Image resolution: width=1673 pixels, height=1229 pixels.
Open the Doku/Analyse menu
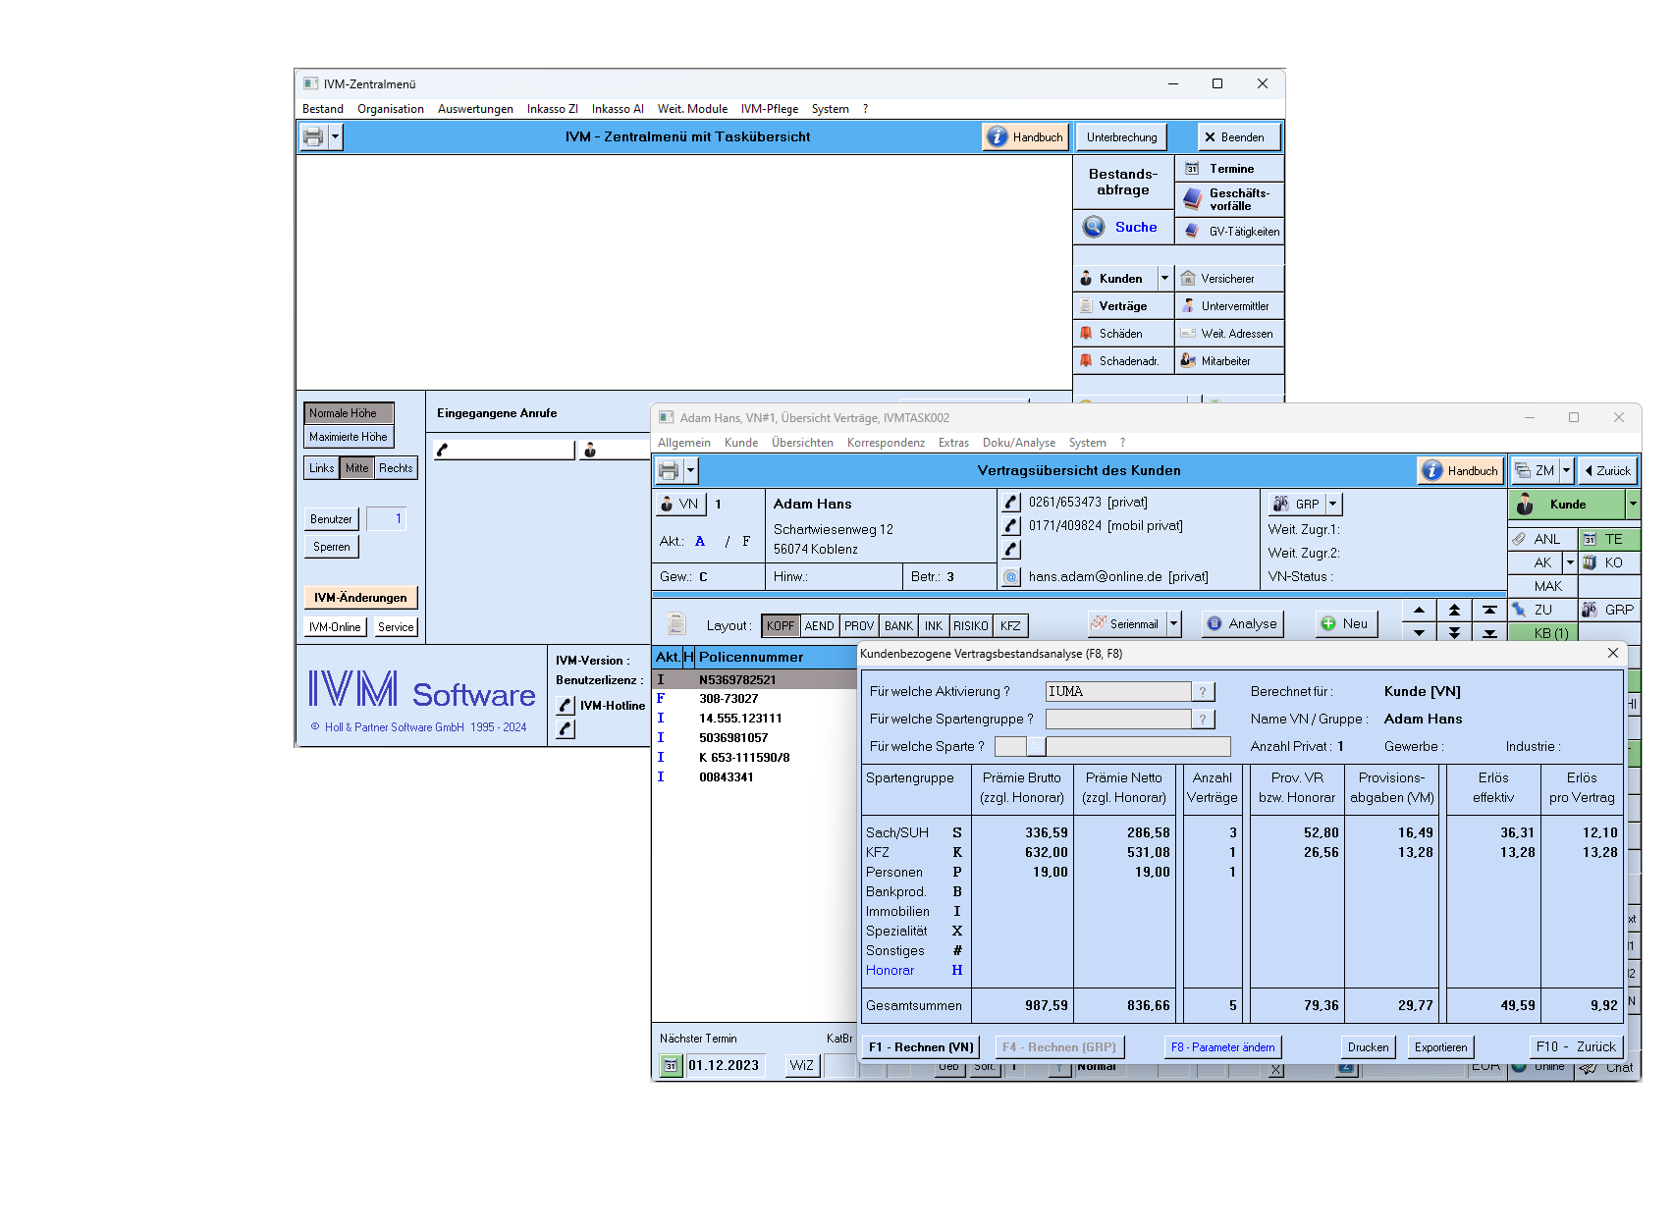click(1019, 443)
